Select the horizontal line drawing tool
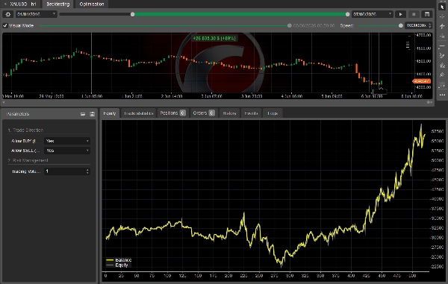 pyautogui.click(x=442, y=46)
